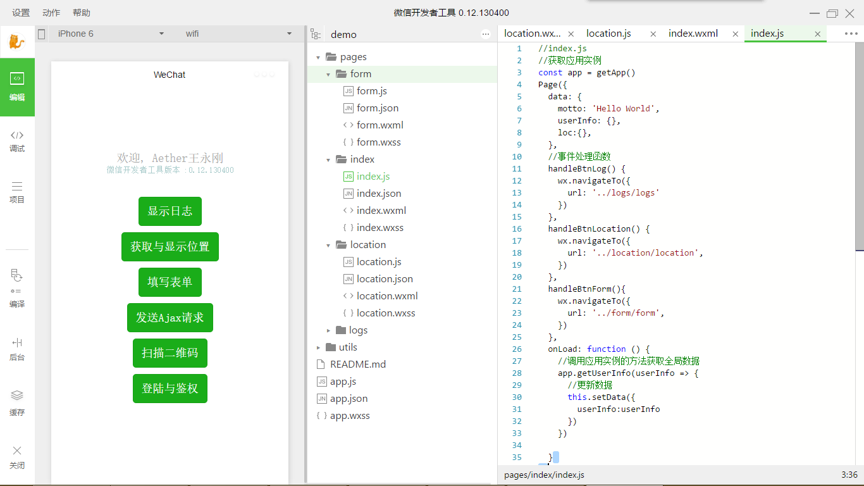
Task: Collapse the location folder
Action: pos(328,245)
